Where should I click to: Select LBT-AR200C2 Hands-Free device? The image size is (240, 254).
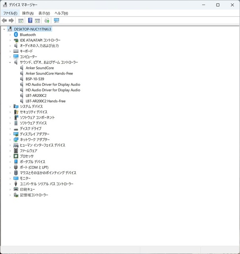click(x=45, y=101)
